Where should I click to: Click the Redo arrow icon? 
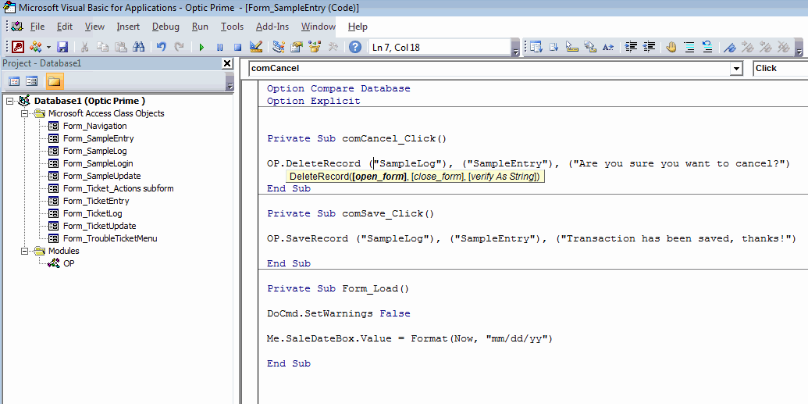click(179, 47)
